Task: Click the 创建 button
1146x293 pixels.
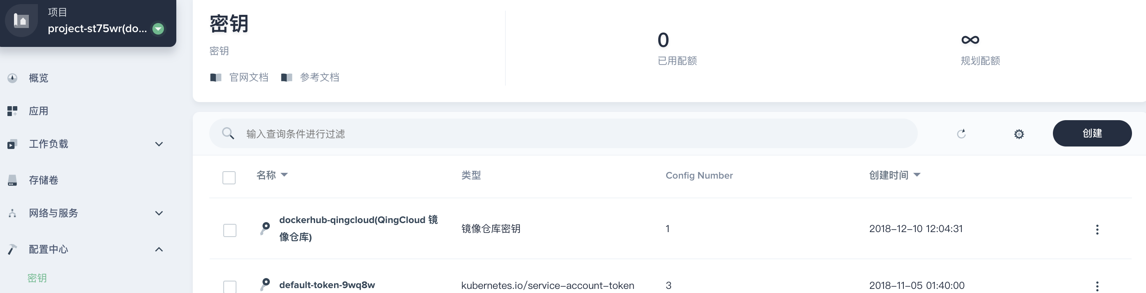Action: click(x=1092, y=133)
